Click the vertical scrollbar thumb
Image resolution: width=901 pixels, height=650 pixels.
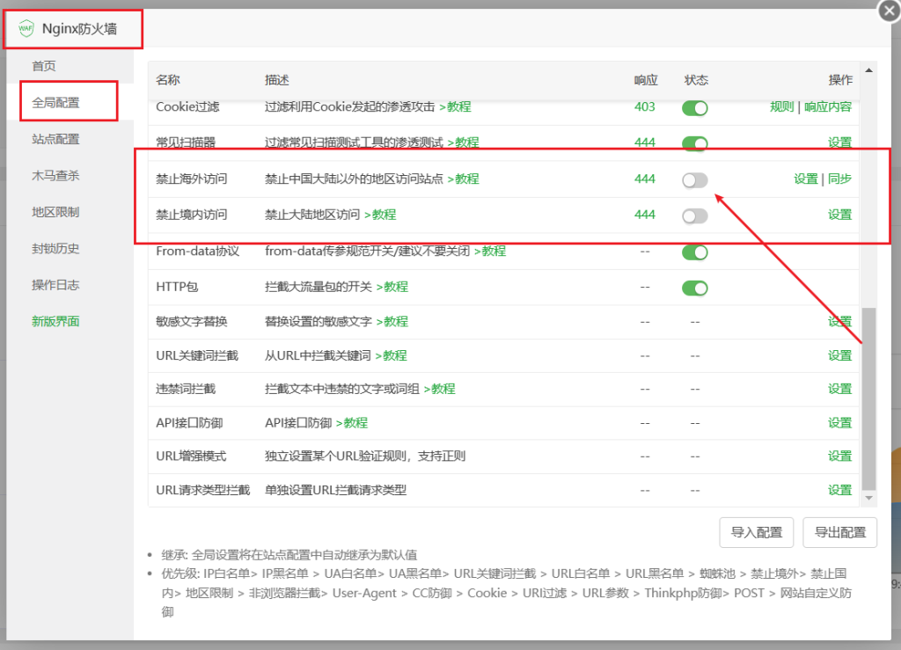click(869, 396)
